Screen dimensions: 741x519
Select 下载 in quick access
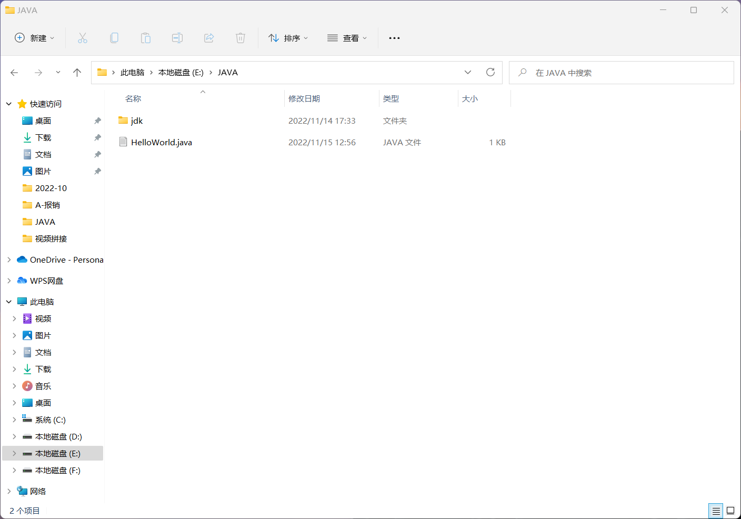pyautogui.click(x=43, y=137)
